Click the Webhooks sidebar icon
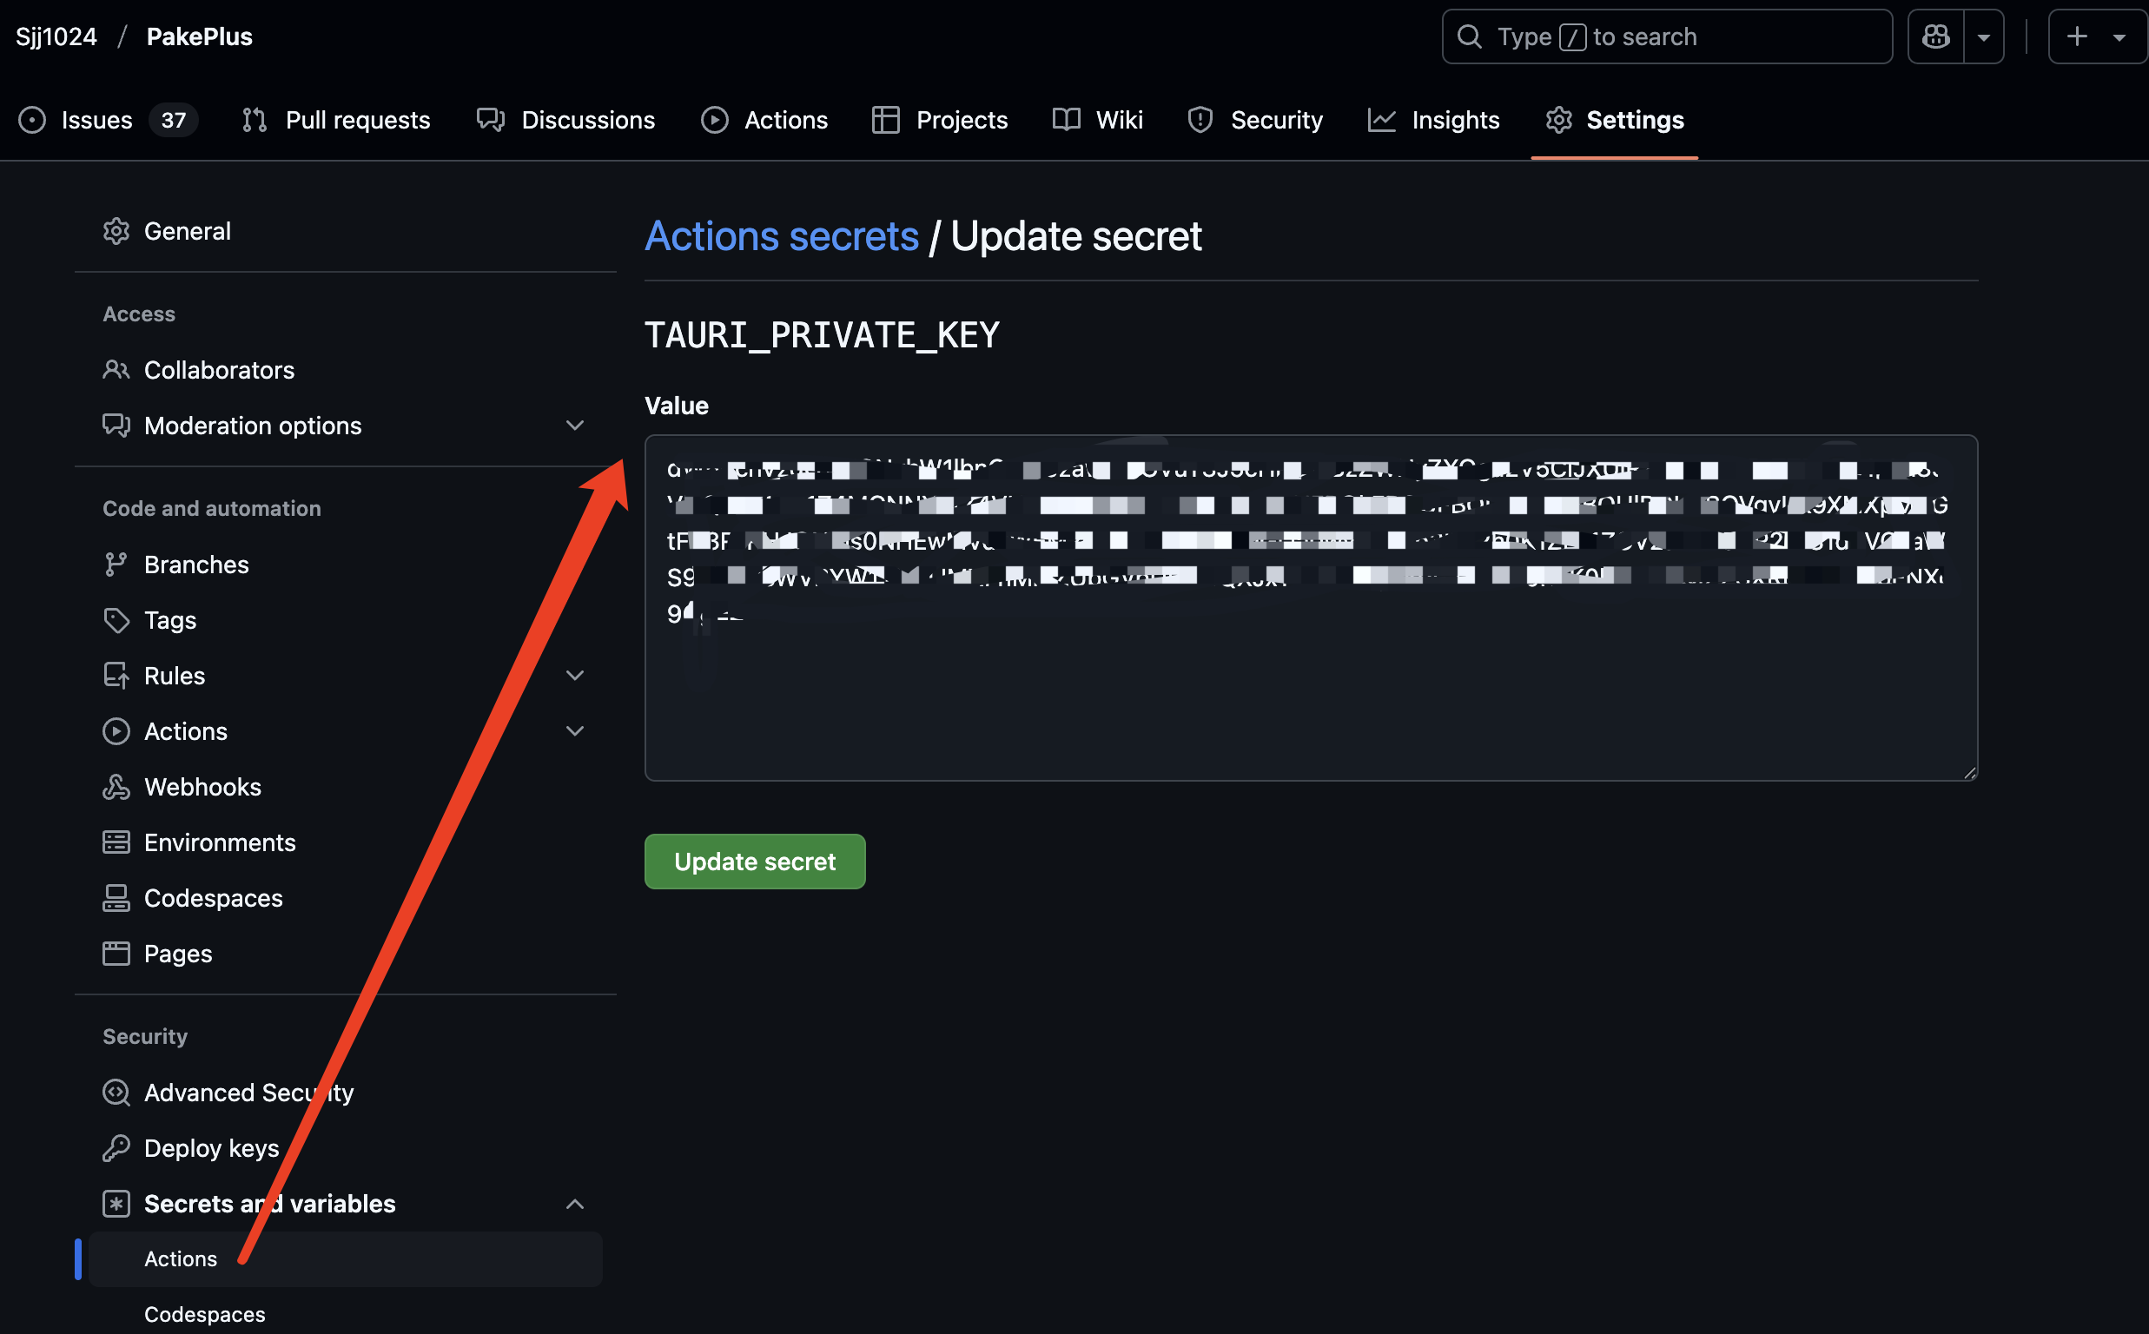The height and width of the screenshot is (1334, 2149). (x=116, y=787)
